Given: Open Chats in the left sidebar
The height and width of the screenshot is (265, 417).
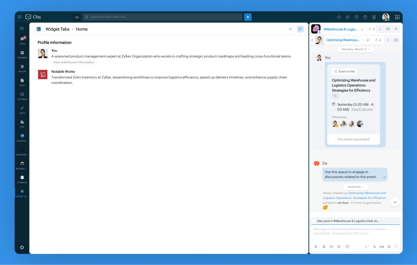Looking at the screenshot, I should 22,41.
